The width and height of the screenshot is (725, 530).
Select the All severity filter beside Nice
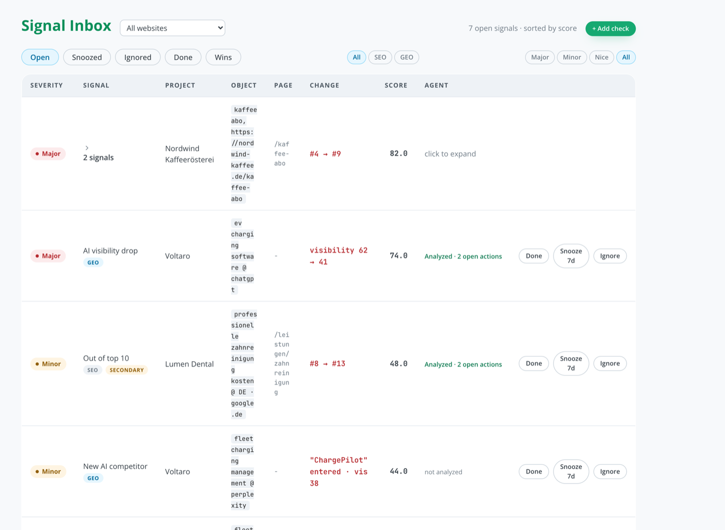[626, 57]
